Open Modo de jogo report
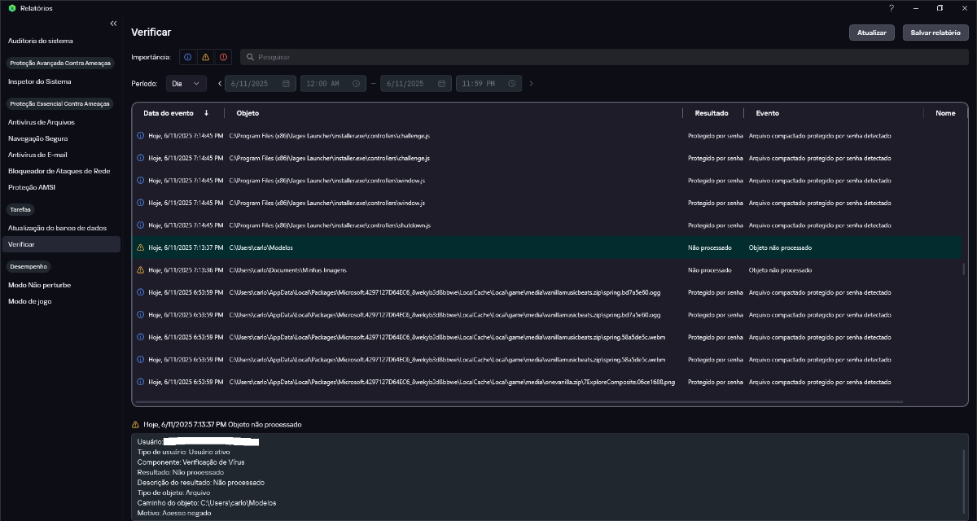The width and height of the screenshot is (977, 521). 29,301
